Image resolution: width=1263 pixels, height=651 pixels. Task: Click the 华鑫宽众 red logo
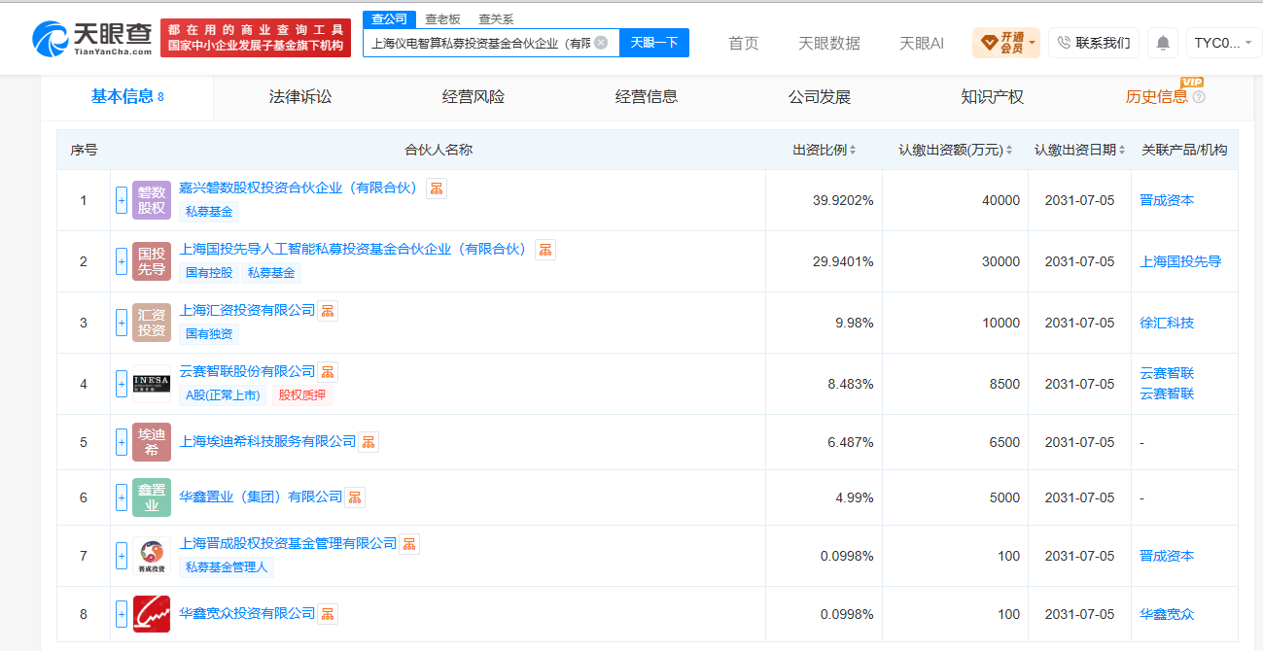coord(152,614)
